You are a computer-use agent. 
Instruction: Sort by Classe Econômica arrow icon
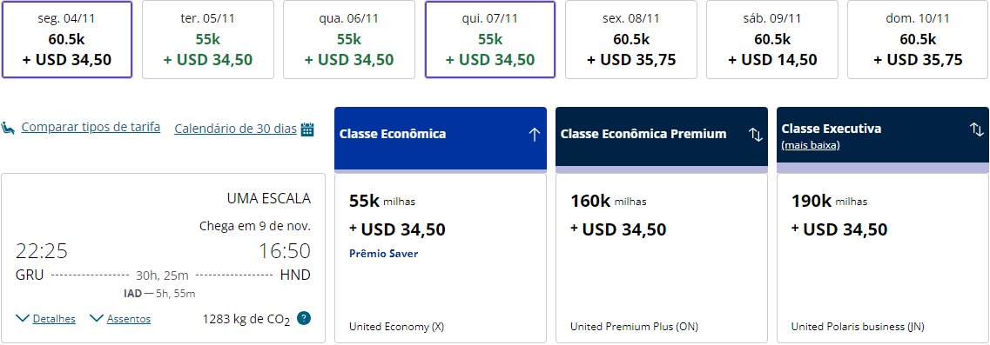point(534,134)
